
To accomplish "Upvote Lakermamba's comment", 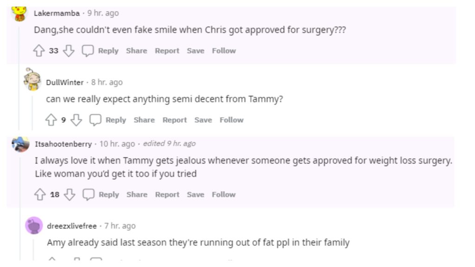I will (x=39, y=51).
